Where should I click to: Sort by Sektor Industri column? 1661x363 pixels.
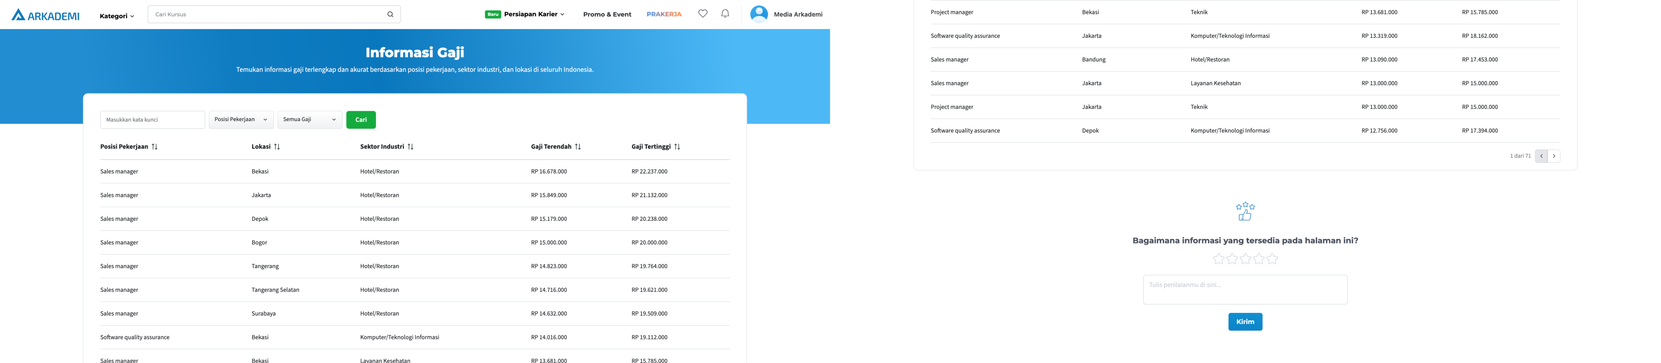pos(411,147)
